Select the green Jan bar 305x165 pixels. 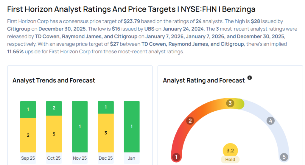[132, 127]
